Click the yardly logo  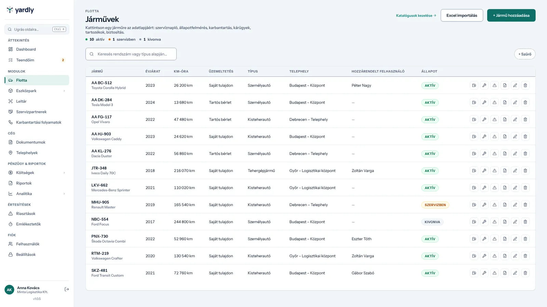[20, 10]
